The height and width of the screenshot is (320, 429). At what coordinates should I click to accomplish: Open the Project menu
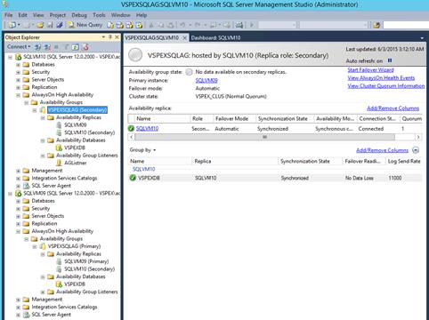pyautogui.click(x=58, y=15)
